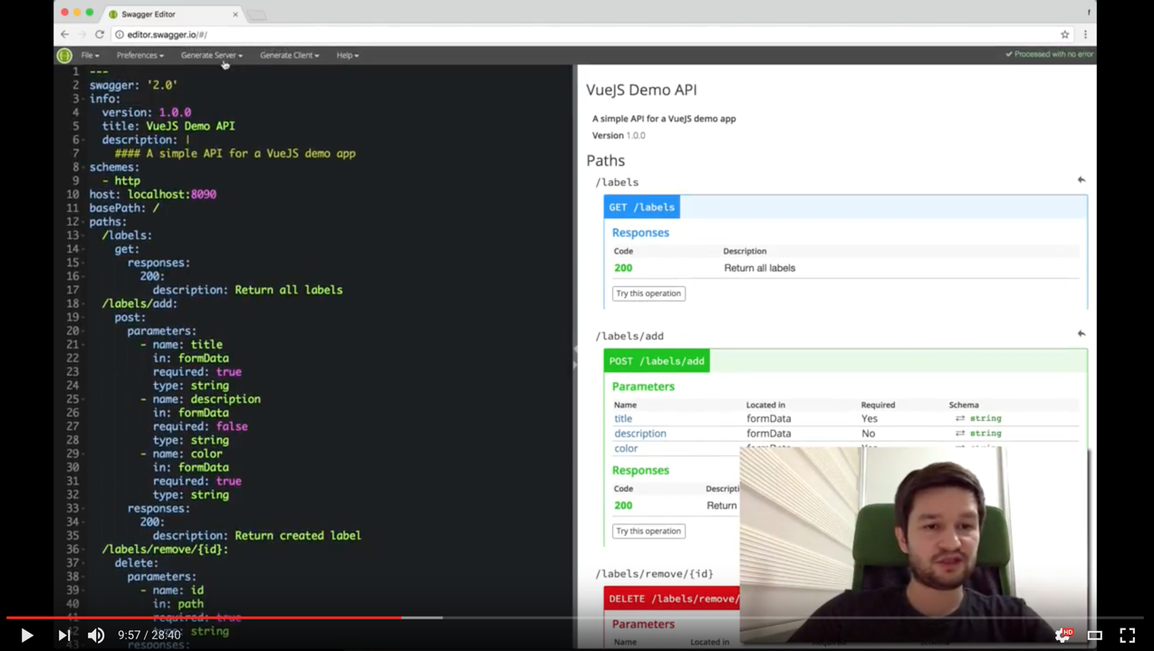The image size is (1154, 651).
Task: Click the 9:57 / 28:40 time display
Action: [x=149, y=636]
